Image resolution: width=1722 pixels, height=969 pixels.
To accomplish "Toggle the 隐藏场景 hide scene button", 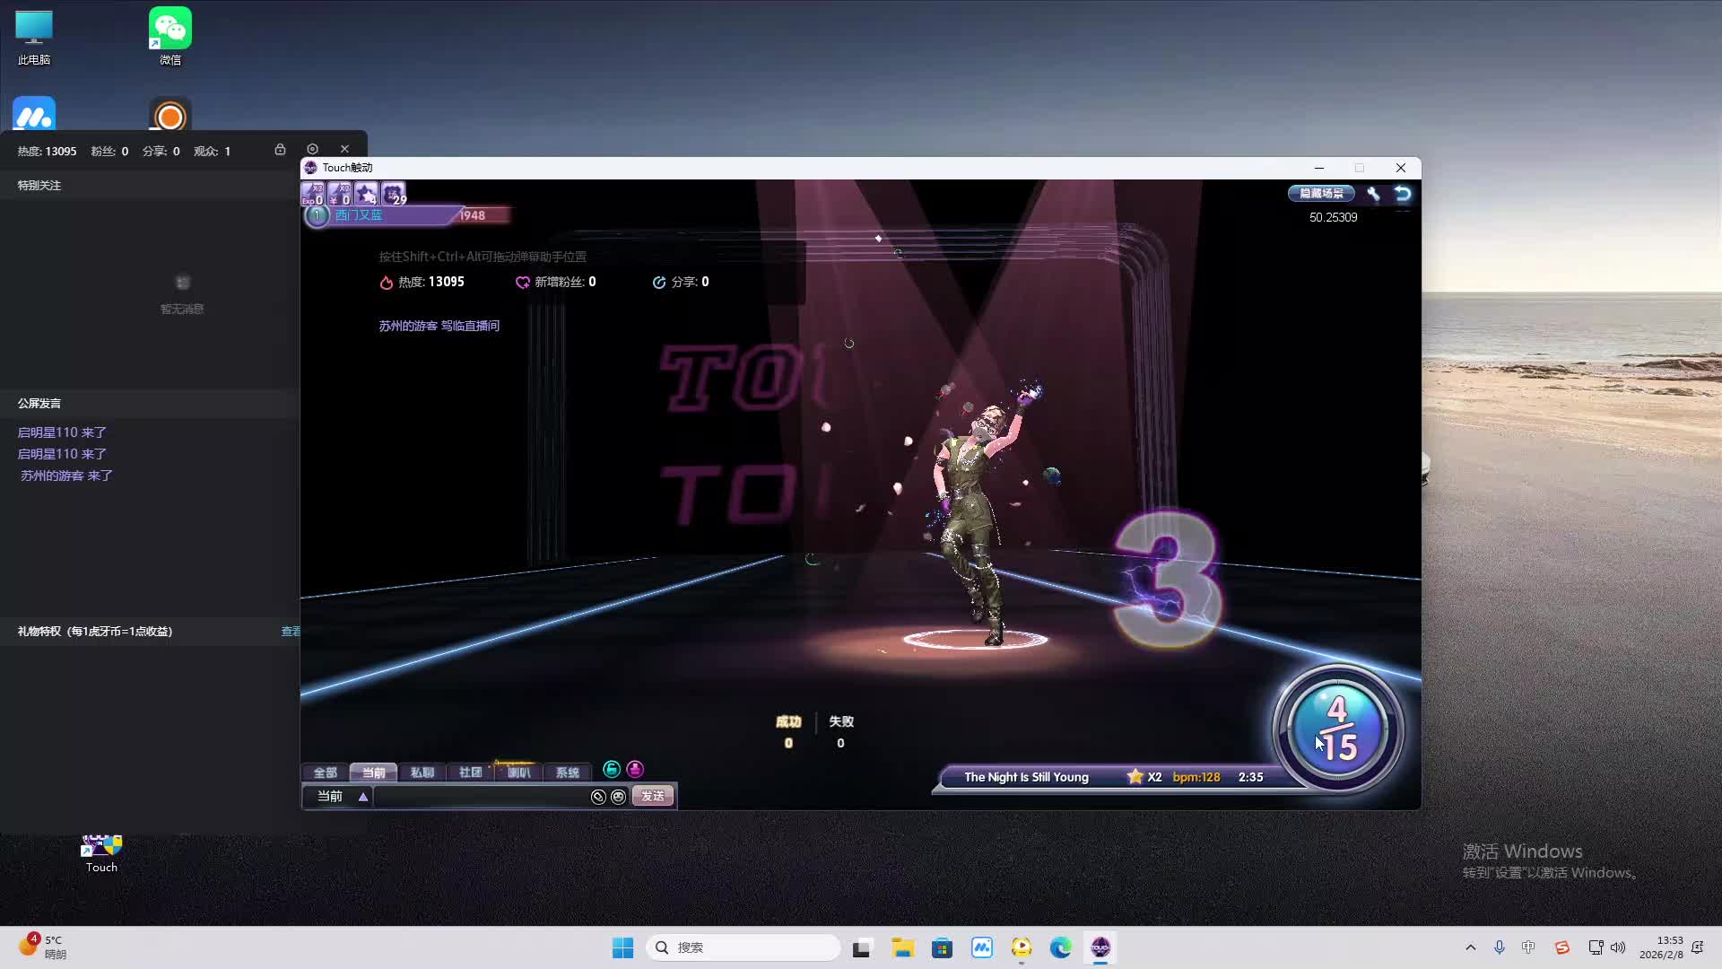I will pyautogui.click(x=1321, y=194).
